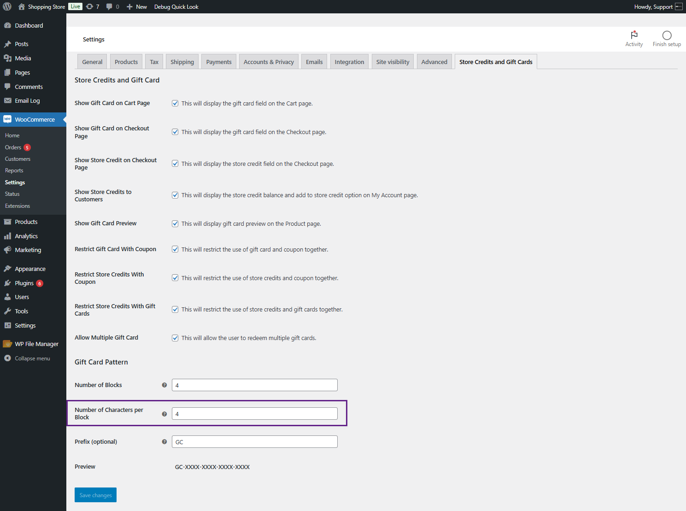Viewport: 686px width, 511px height.
Task: Switch to the Shipping settings tab
Action: coord(182,62)
